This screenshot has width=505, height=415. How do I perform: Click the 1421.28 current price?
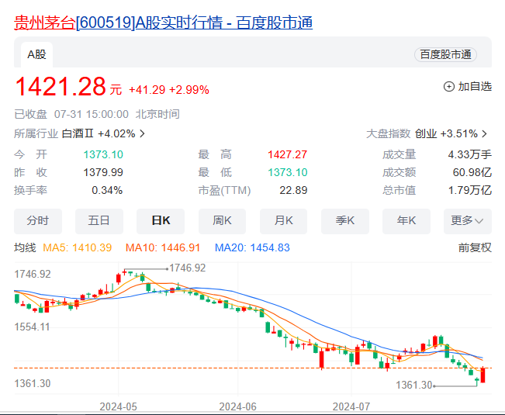61,87
